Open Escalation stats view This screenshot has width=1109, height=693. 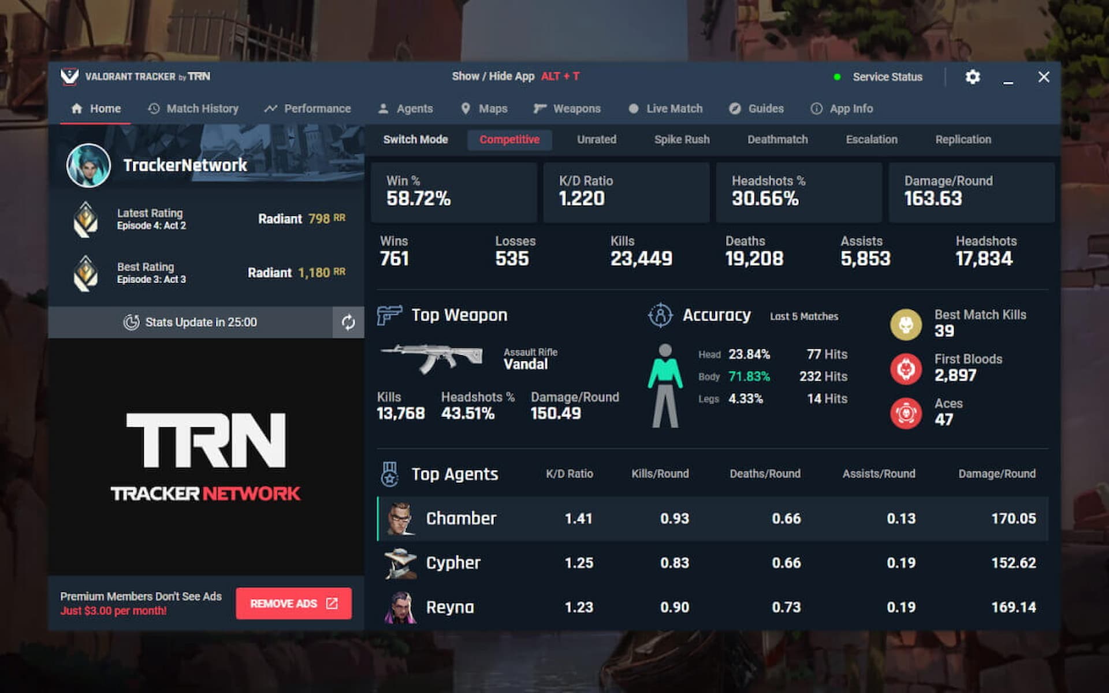tap(870, 138)
